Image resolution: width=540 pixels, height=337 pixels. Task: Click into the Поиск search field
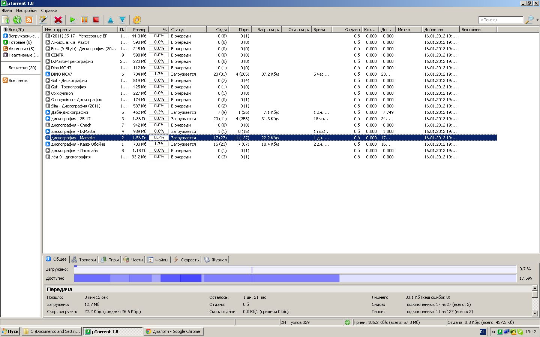(x=501, y=20)
